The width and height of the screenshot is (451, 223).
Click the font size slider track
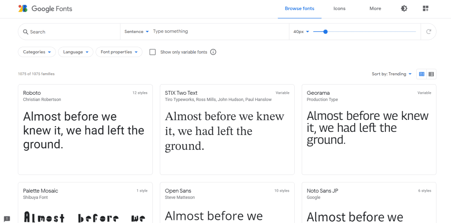pos(365,32)
